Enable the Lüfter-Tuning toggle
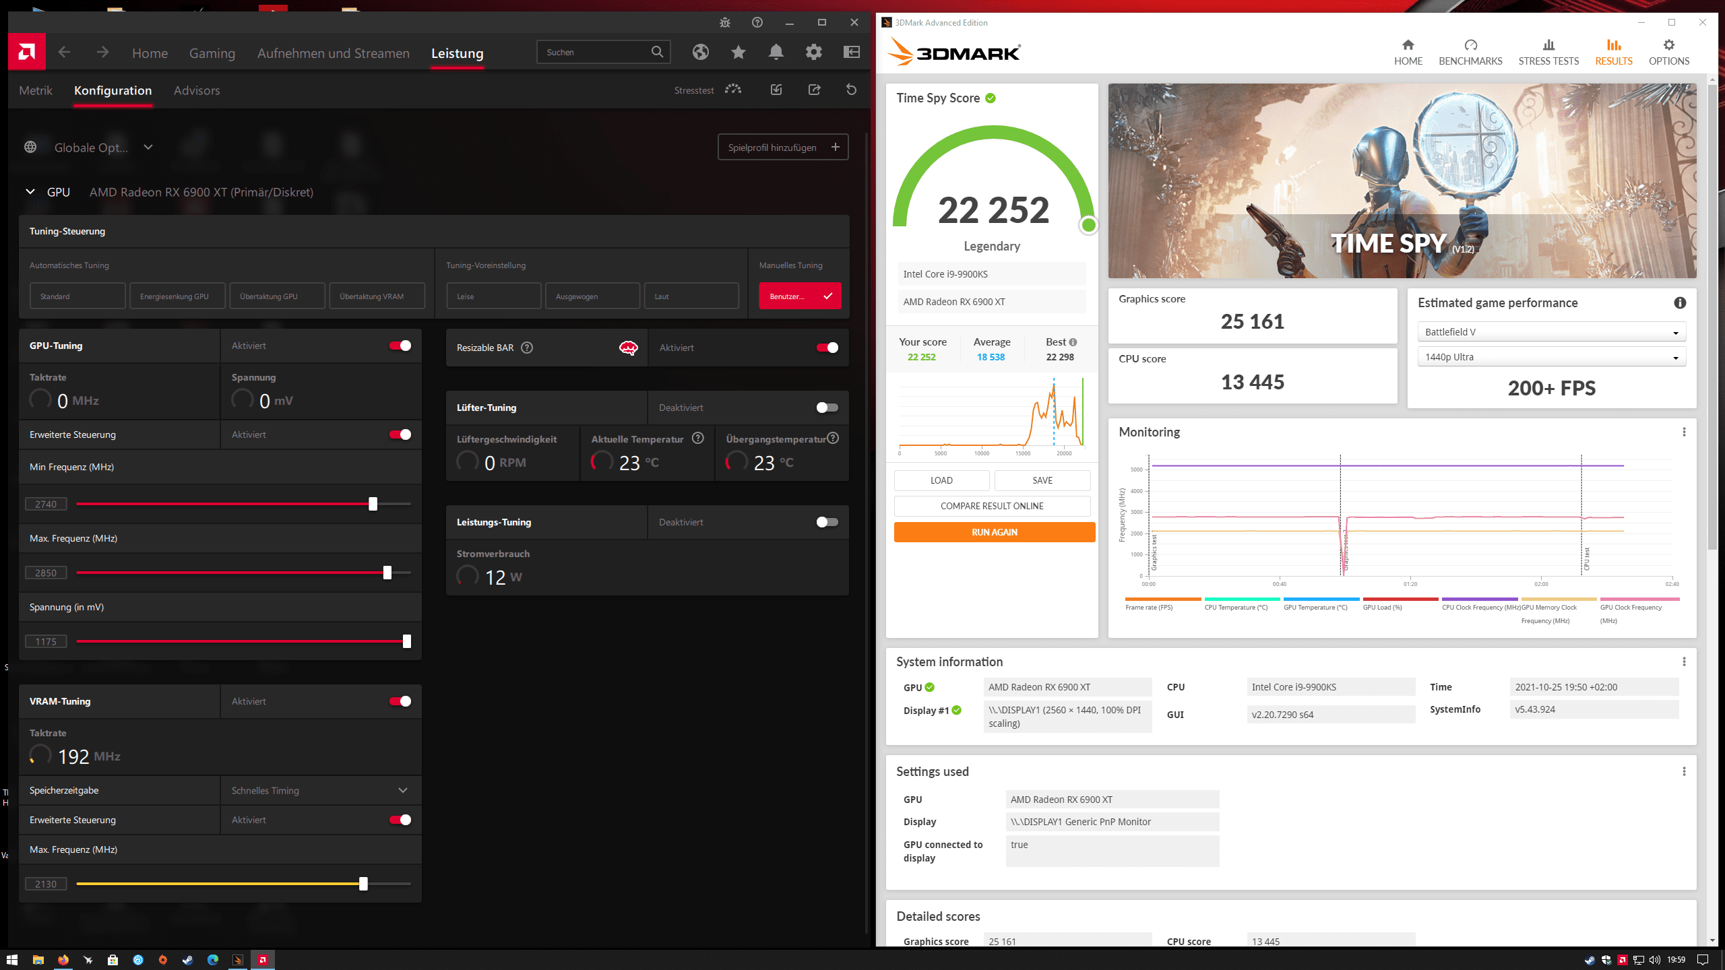This screenshot has width=1725, height=970. (827, 408)
